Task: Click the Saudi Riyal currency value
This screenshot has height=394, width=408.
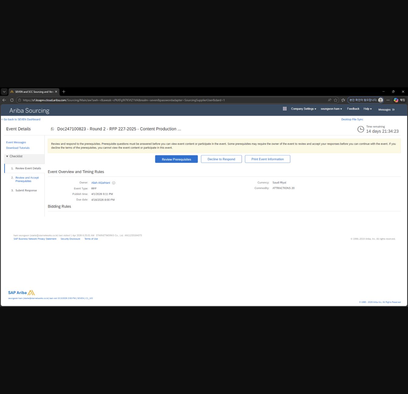Action: [x=279, y=183]
